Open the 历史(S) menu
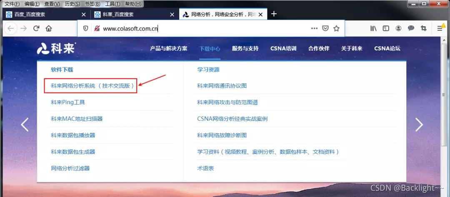 point(72,4)
